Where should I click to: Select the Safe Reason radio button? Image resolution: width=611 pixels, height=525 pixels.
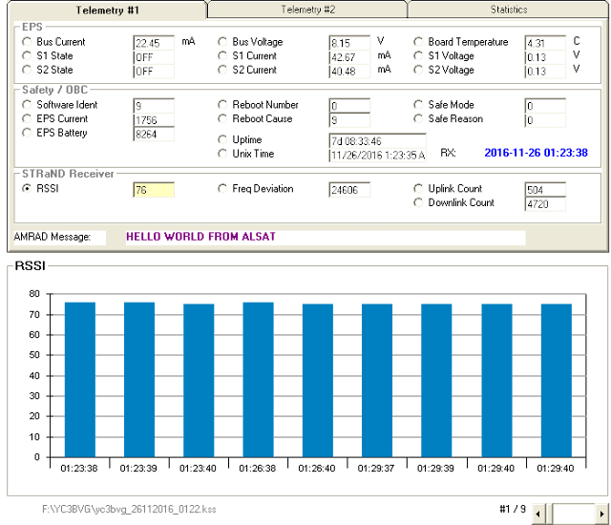pyautogui.click(x=418, y=118)
